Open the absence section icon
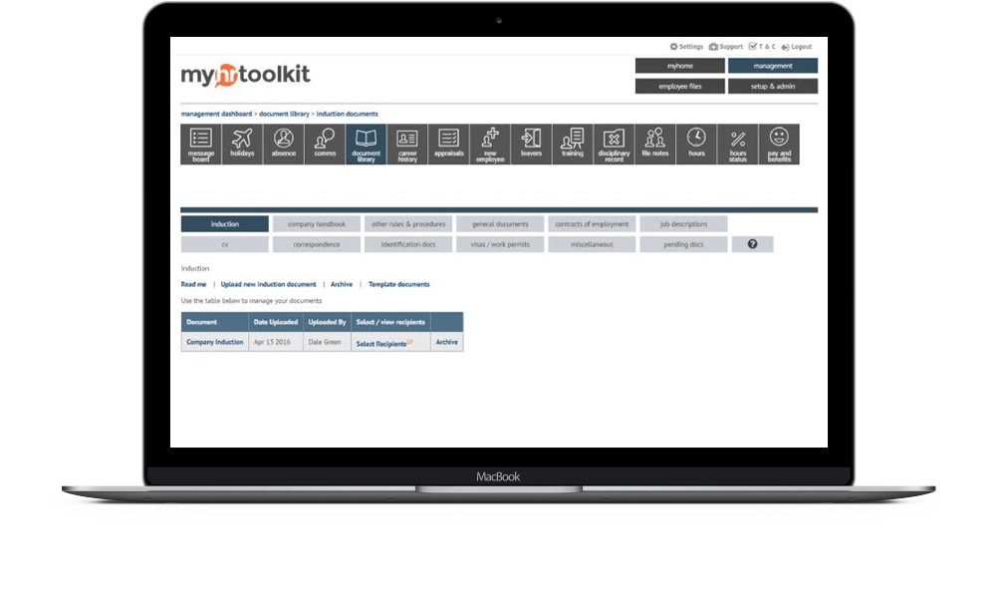The width and height of the screenshot is (1006, 608). tap(282, 143)
